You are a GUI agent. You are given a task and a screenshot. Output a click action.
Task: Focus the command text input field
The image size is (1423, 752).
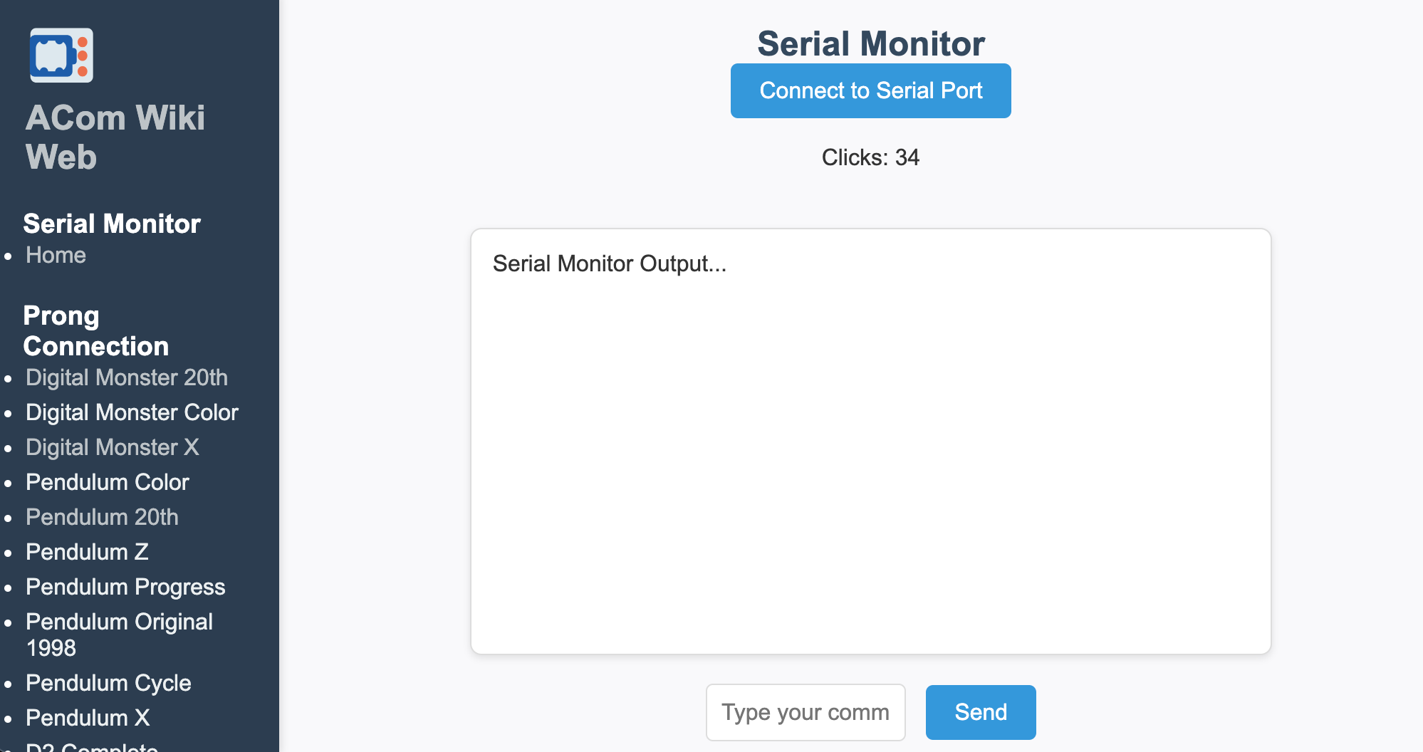coord(805,712)
